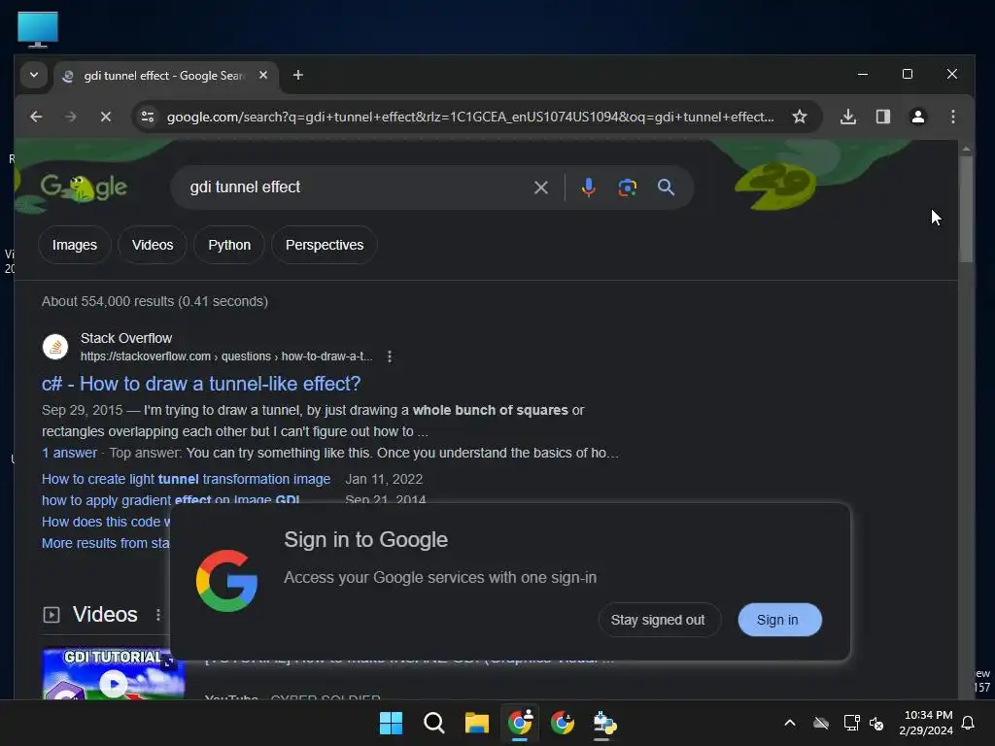This screenshot has height=746, width=995.
Task: Click the address bar URL
Action: tap(470, 117)
